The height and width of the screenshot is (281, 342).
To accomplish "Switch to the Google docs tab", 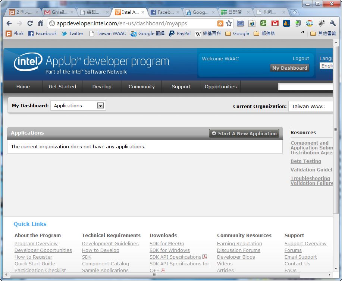I will coord(200,12).
